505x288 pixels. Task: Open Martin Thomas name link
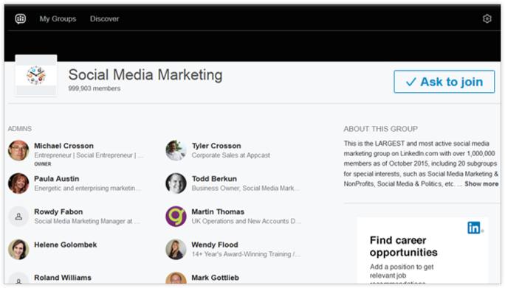218,212
